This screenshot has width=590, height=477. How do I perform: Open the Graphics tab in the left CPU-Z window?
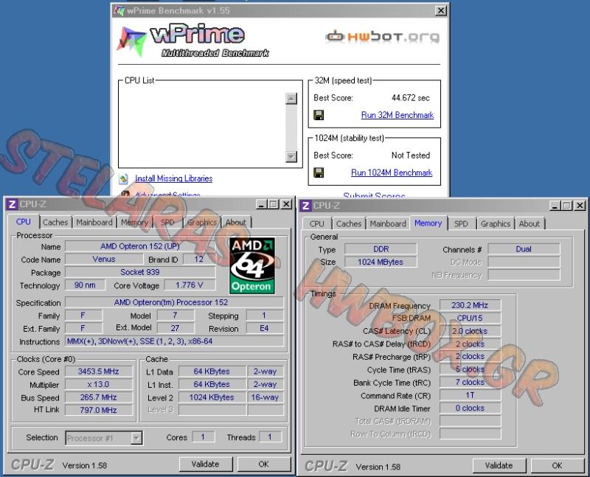coord(202,223)
